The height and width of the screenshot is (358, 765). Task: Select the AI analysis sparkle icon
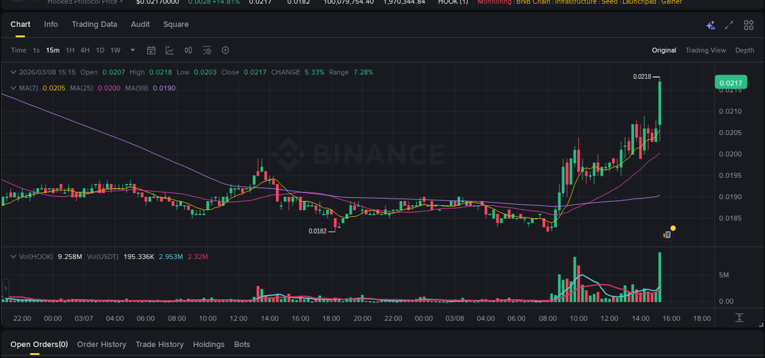tap(710, 25)
